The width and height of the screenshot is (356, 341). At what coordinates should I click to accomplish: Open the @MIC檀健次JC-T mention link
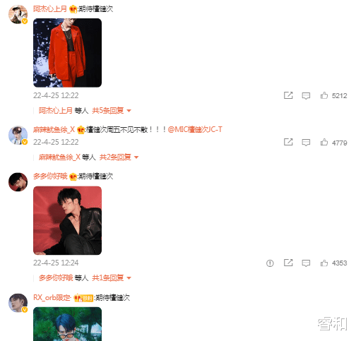pos(195,129)
